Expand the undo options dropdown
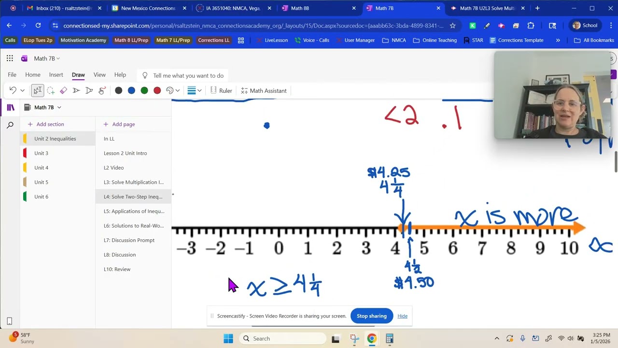The height and width of the screenshot is (348, 618). [x=22, y=90]
